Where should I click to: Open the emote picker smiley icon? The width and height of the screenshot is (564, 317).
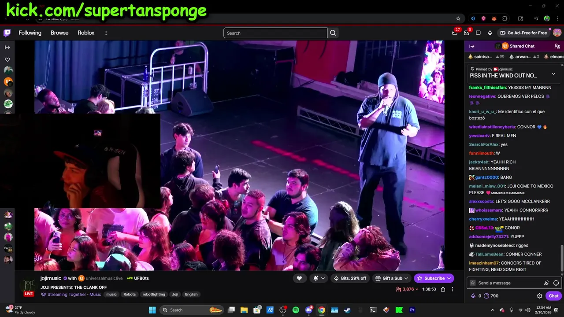[556, 283]
